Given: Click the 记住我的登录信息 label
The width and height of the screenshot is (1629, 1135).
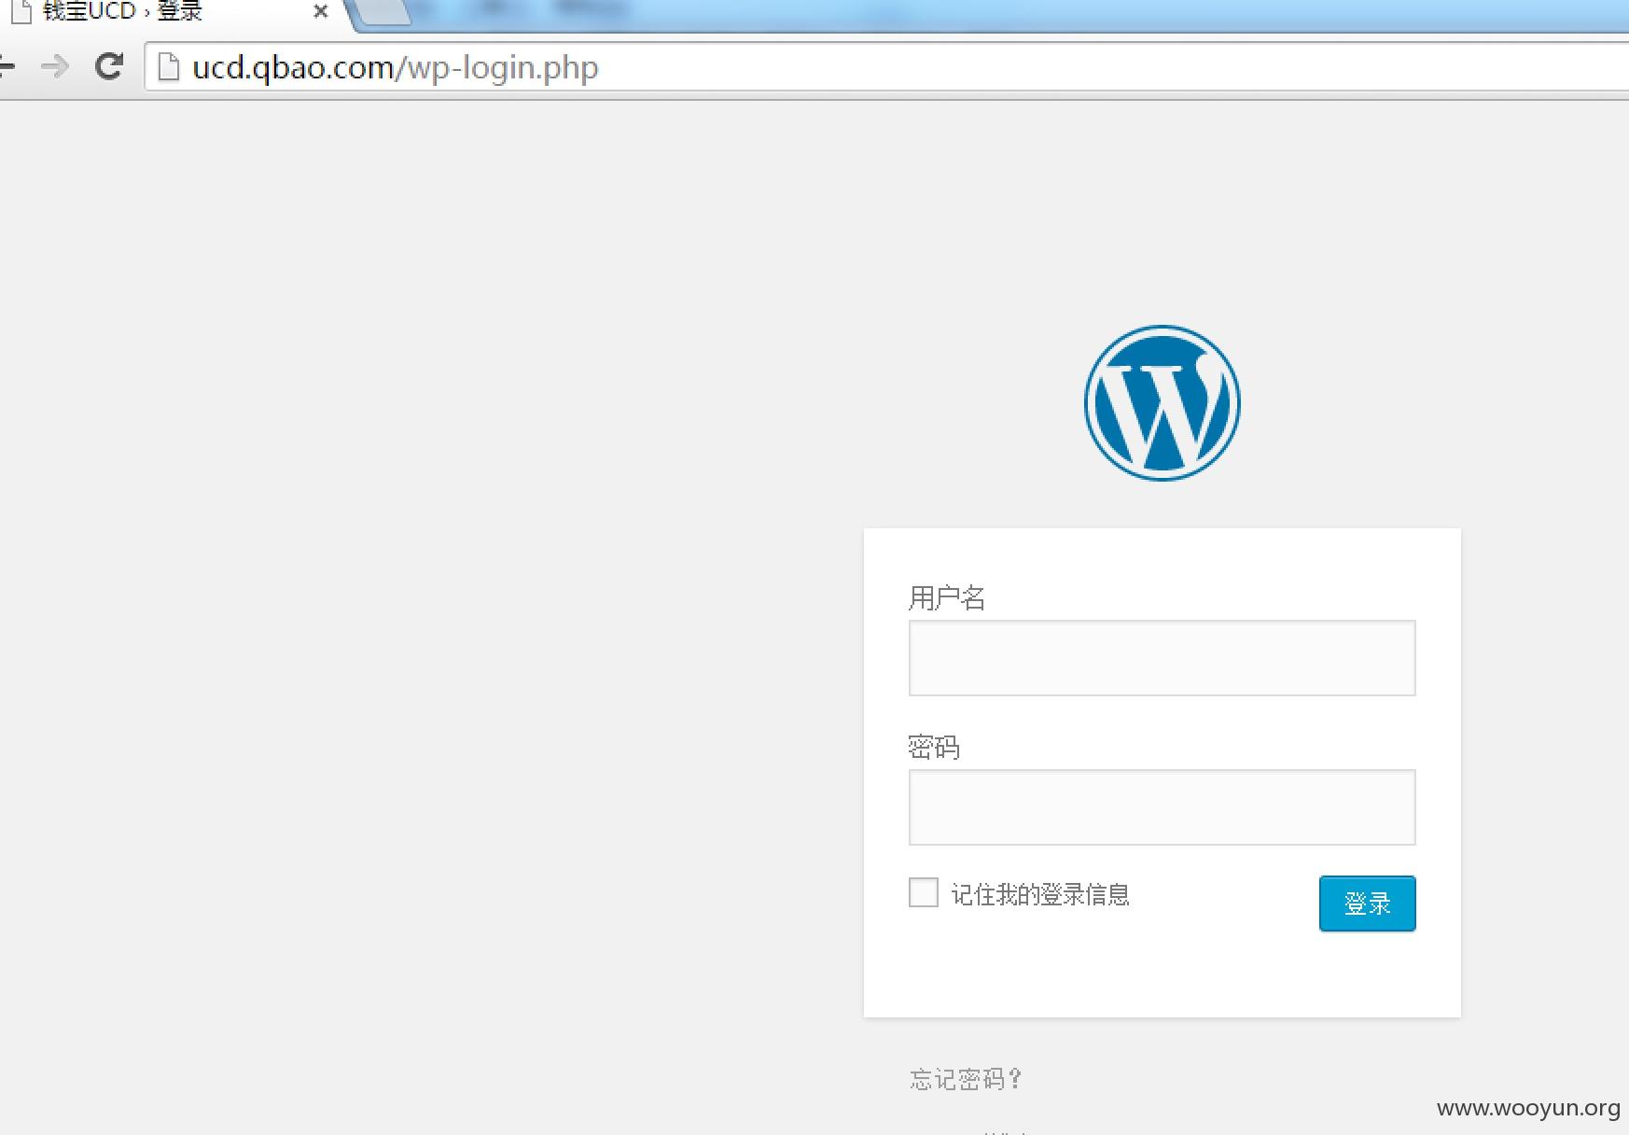Looking at the screenshot, I should point(1040,894).
